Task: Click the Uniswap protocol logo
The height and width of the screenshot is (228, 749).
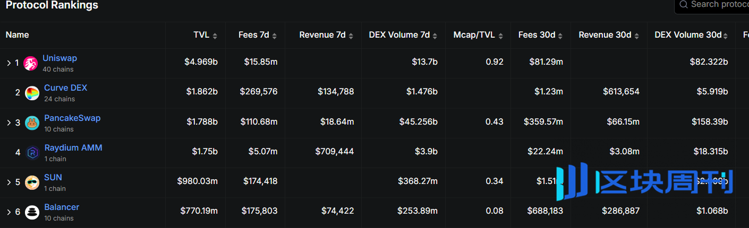Action: (31, 63)
